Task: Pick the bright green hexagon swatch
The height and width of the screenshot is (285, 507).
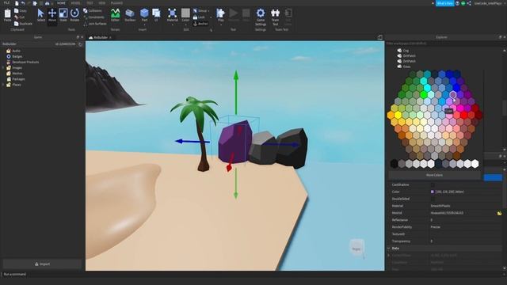Action: 423,95
